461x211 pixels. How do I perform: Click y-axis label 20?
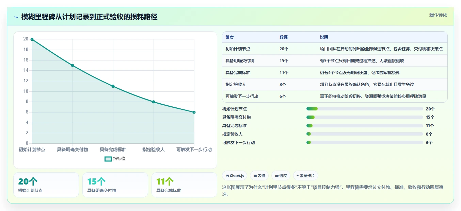point(26,39)
